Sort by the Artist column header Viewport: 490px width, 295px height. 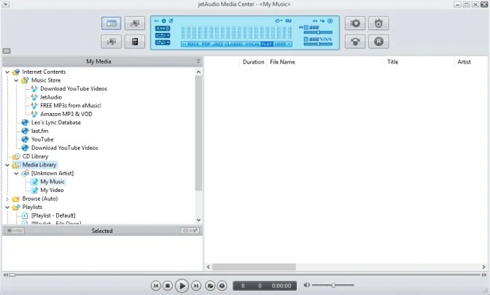tap(471, 62)
